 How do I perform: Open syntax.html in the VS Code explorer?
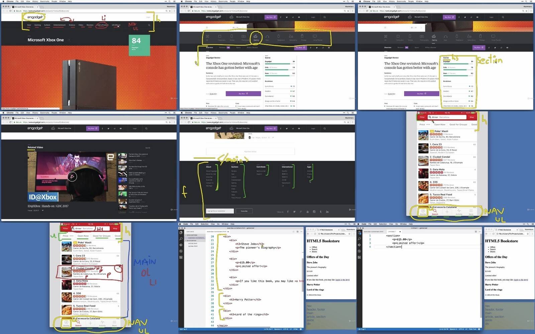tap(193, 246)
